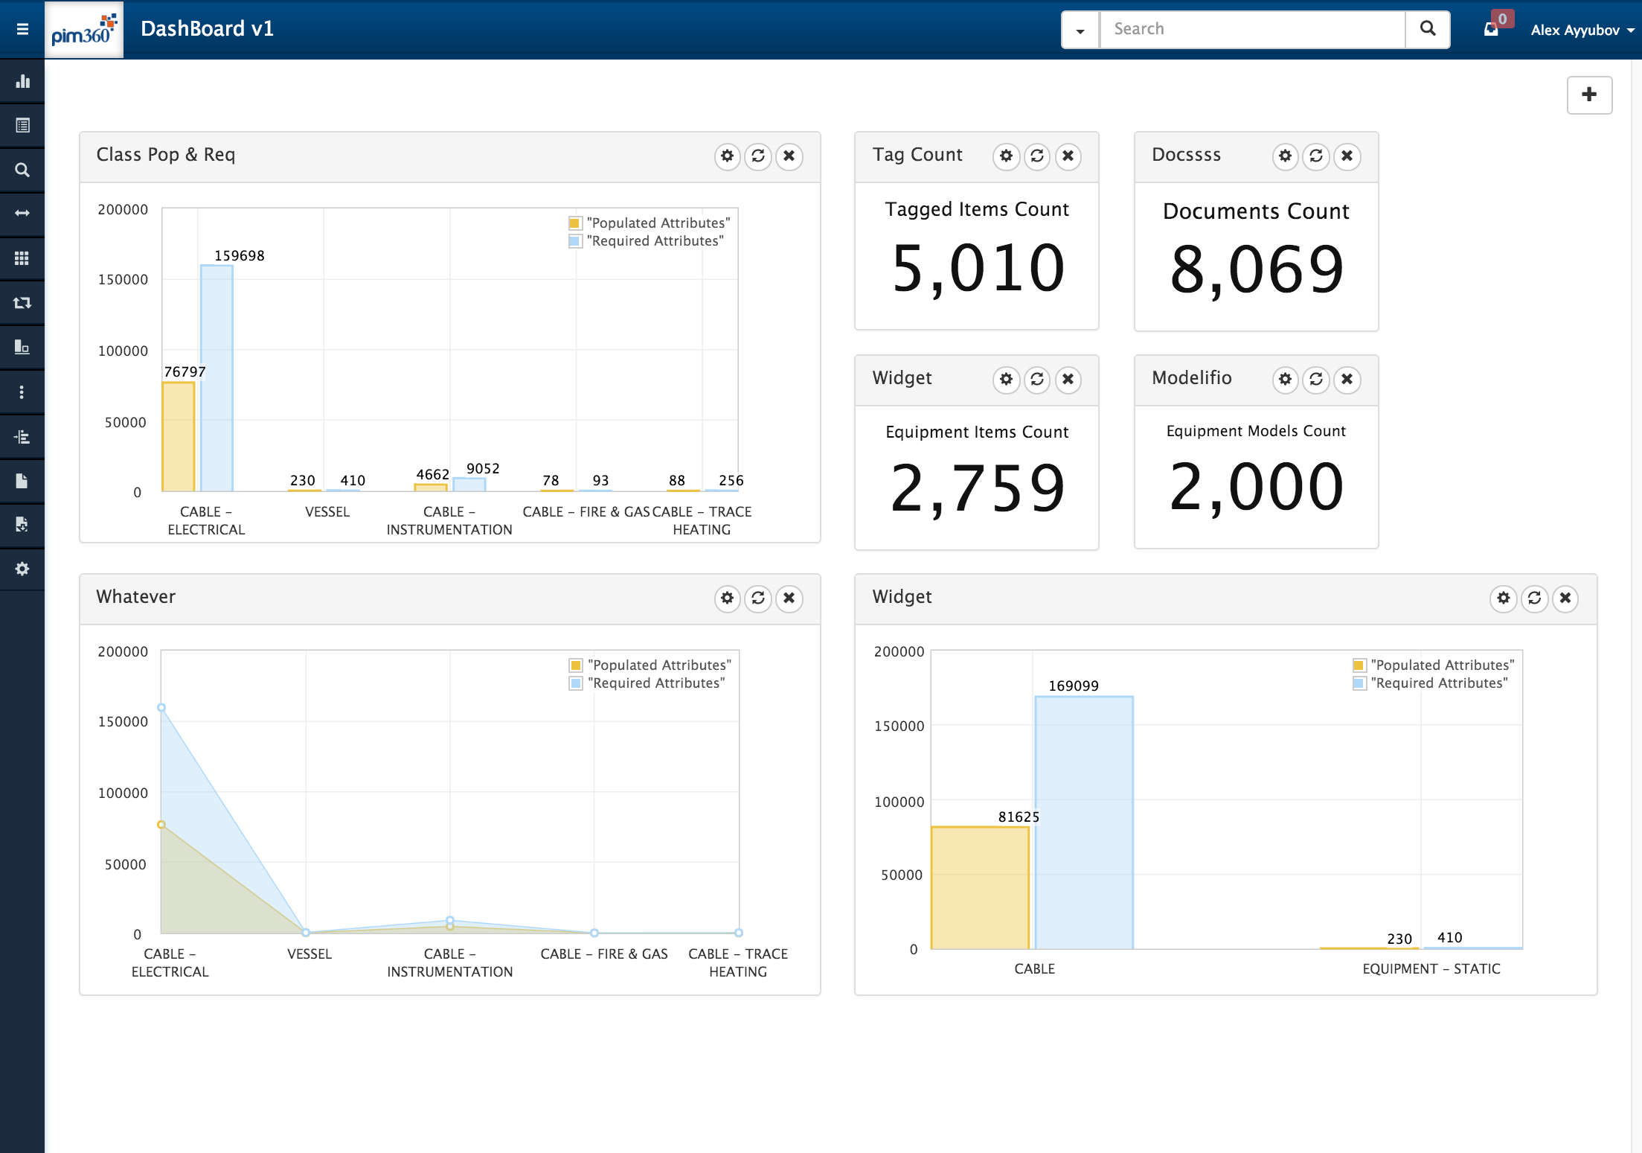Image resolution: width=1642 pixels, height=1153 pixels.
Task: Open the notifications inbox icon
Action: click(1491, 30)
